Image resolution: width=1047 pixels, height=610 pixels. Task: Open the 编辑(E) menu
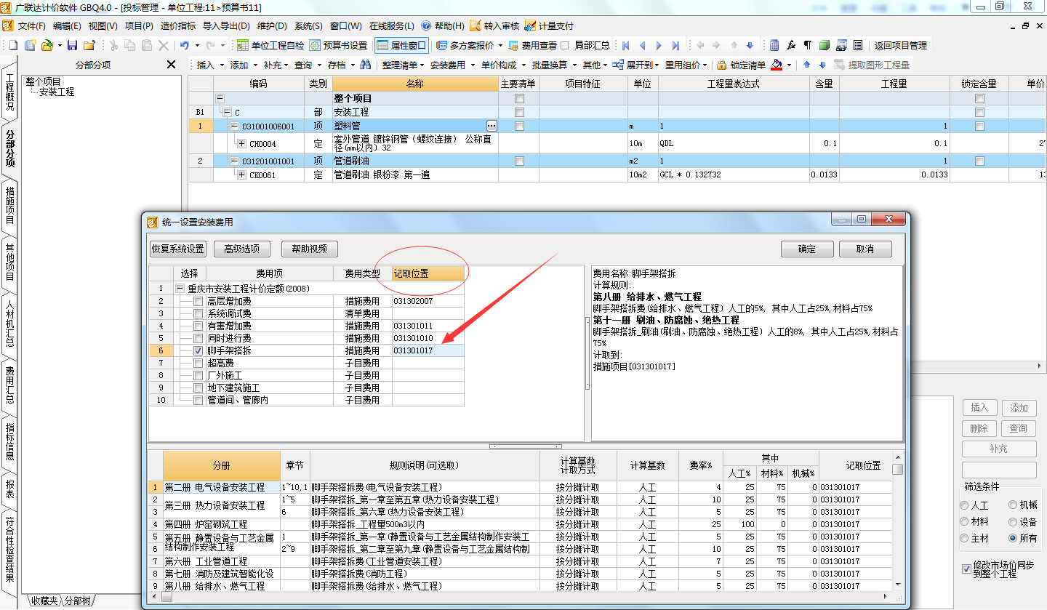[67, 25]
